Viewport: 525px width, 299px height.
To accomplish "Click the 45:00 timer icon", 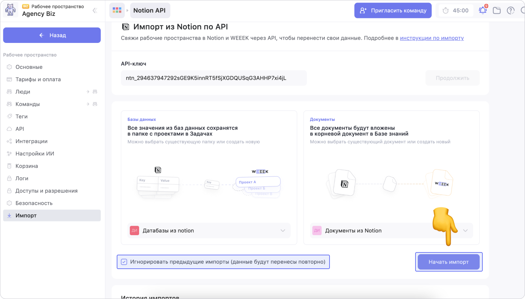I will [446, 10].
